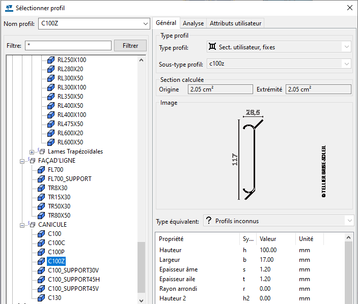Switch to the Analyse tab

193,23
